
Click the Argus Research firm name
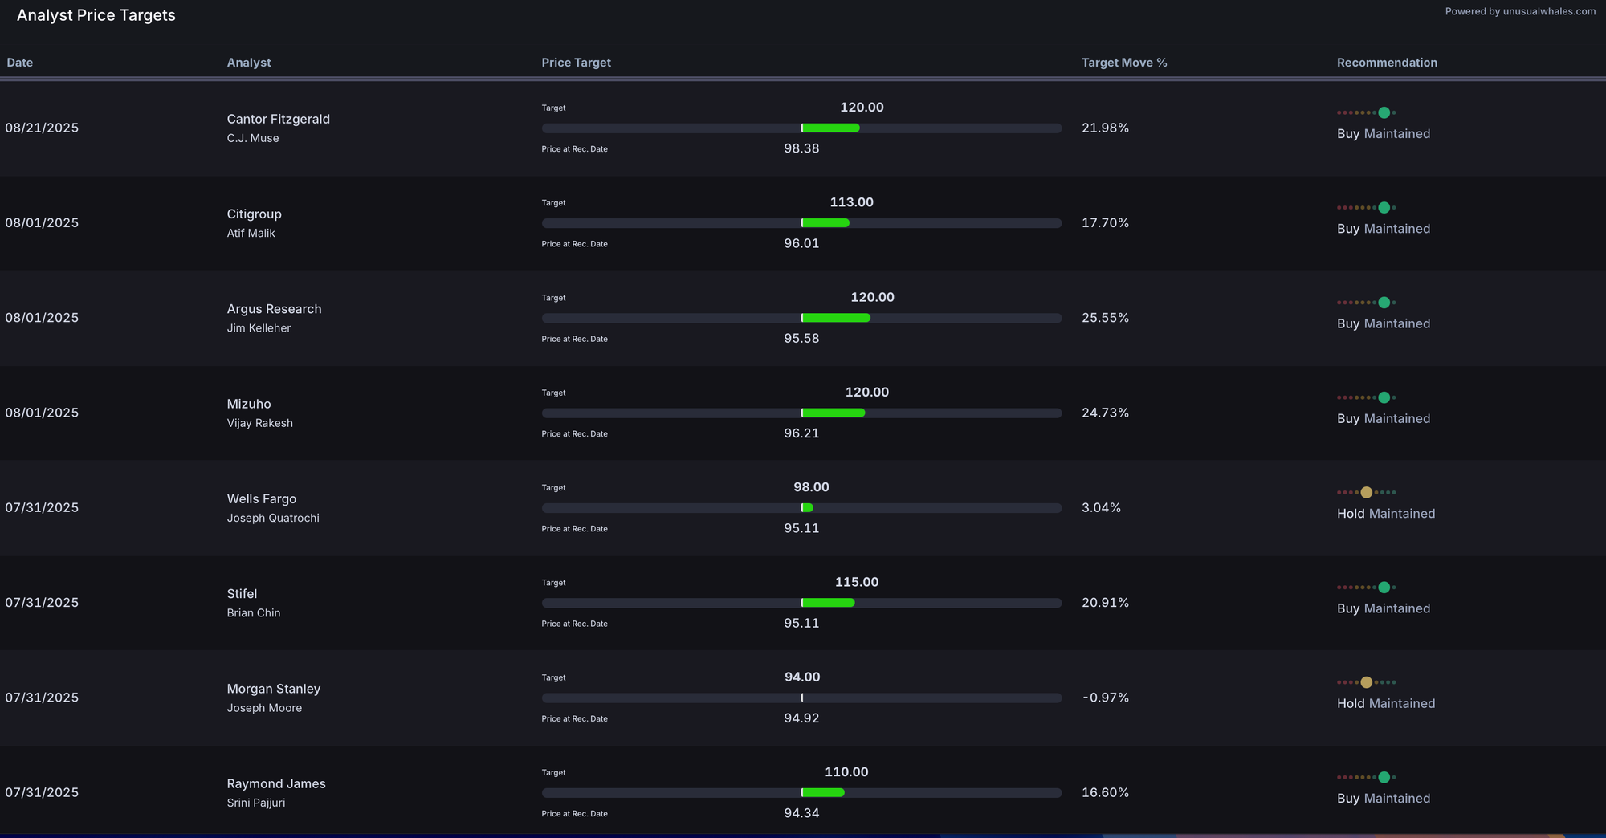pyautogui.click(x=274, y=309)
